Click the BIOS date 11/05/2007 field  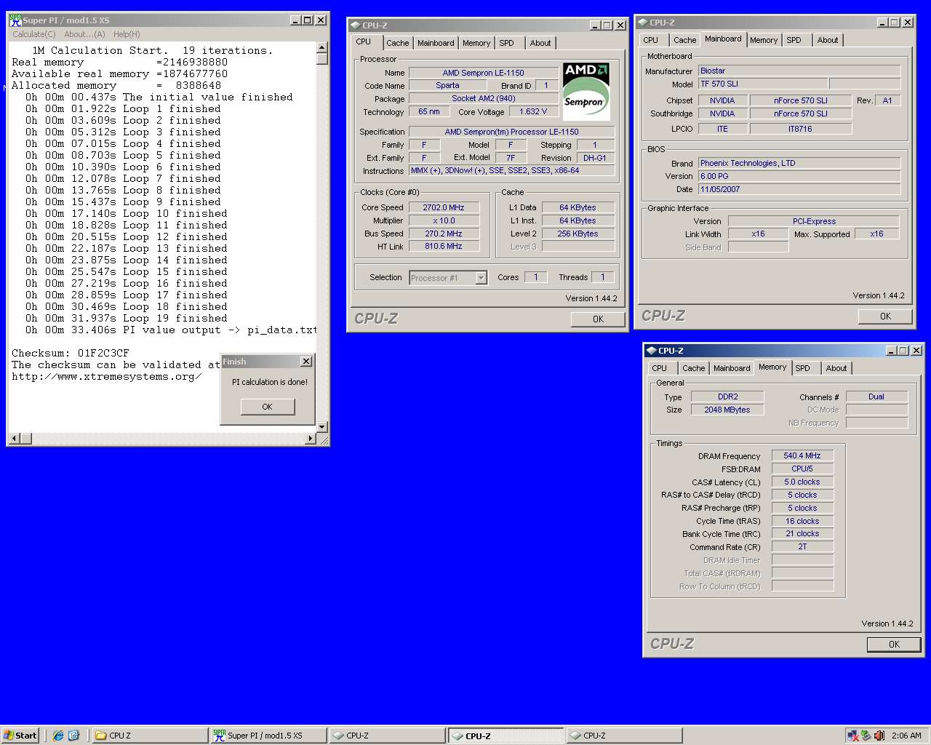pos(799,189)
